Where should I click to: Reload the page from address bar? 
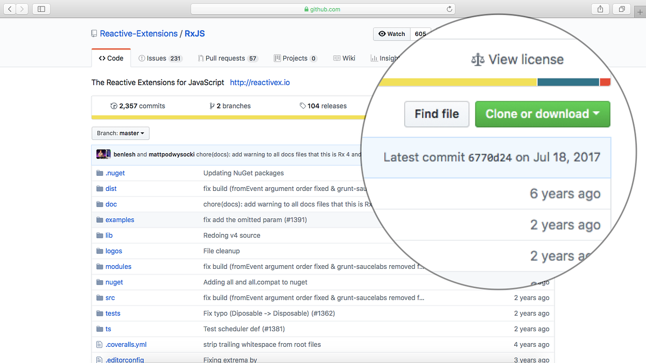[x=449, y=9]
